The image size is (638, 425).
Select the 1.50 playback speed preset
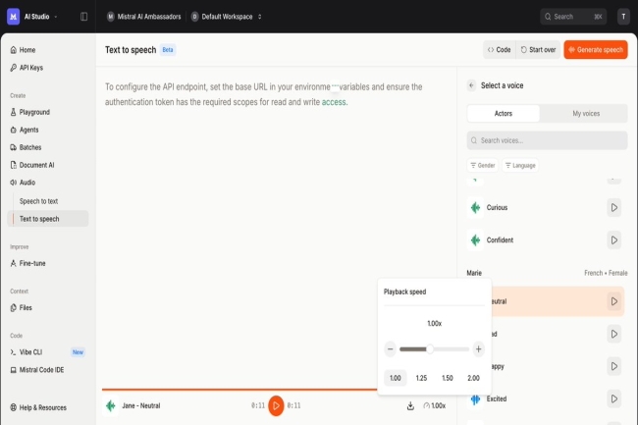(448, 378)
